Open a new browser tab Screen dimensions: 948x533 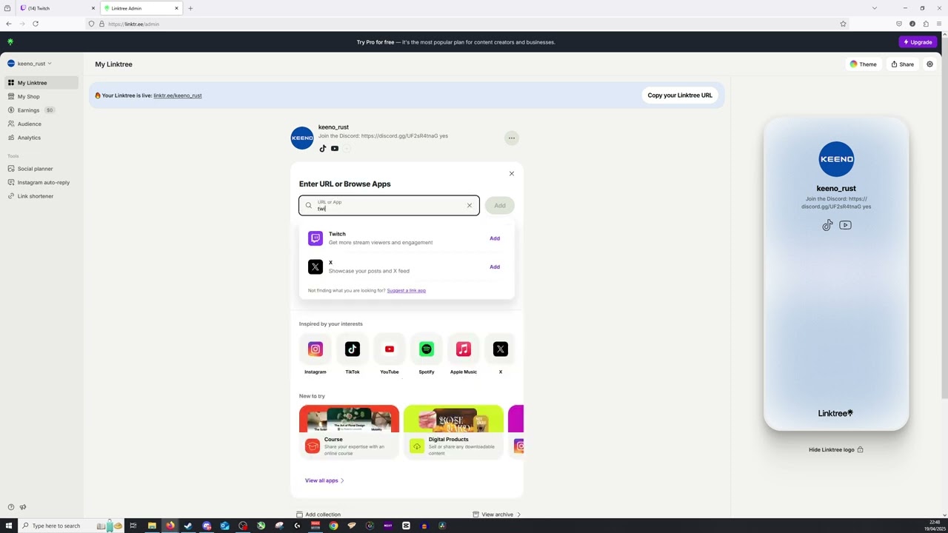pyautogui.click(x=190, y=8)
